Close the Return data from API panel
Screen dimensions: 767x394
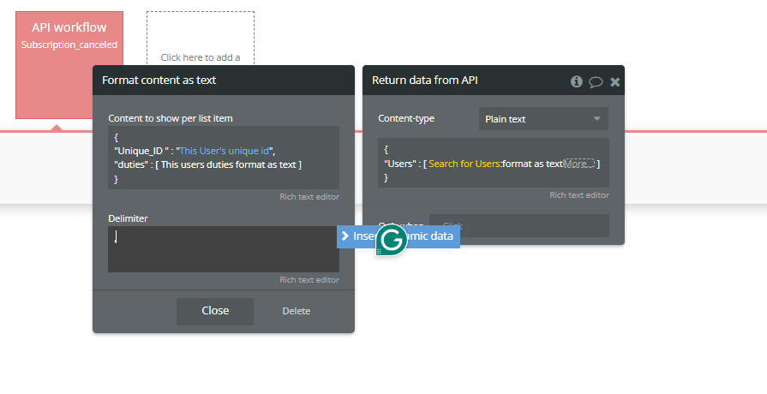click(614, 81)
